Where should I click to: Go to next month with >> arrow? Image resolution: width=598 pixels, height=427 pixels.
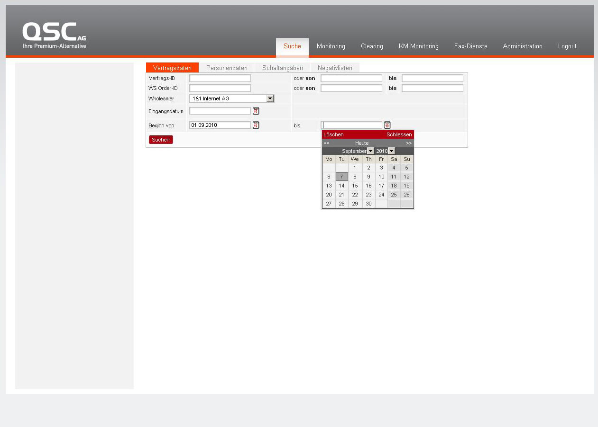(x=409, y=143)
